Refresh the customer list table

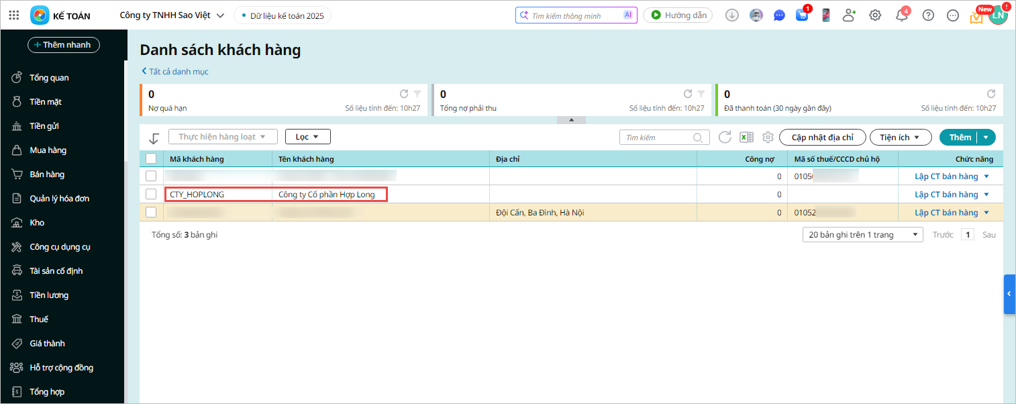pyautogui.click(x=725, y=138)
